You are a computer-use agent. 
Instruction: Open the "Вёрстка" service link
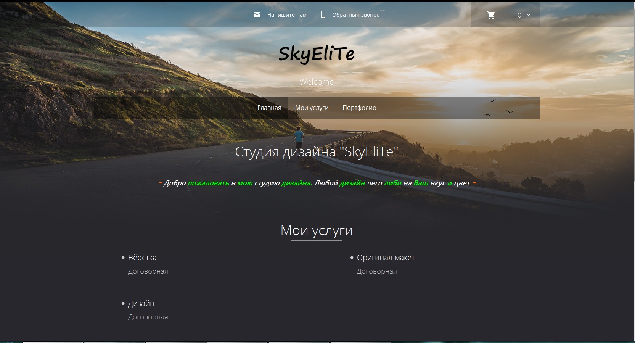click(142, 258)
